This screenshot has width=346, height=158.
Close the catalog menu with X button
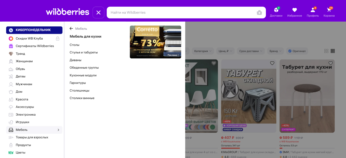coord(98,12)
